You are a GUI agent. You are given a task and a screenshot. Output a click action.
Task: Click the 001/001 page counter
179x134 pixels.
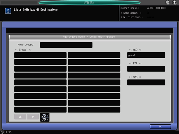(45, 117)
